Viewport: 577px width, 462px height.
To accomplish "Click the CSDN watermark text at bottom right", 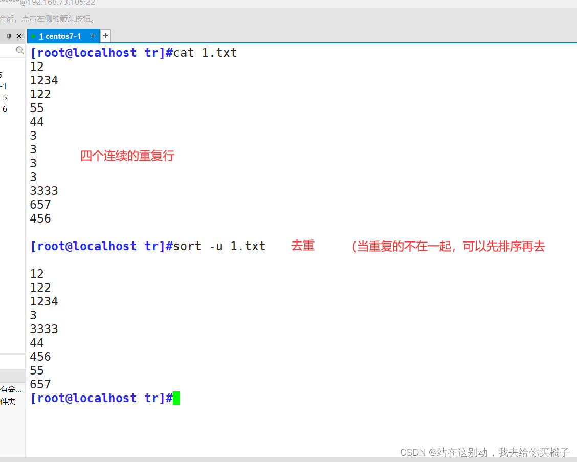I will pos(483,452).
